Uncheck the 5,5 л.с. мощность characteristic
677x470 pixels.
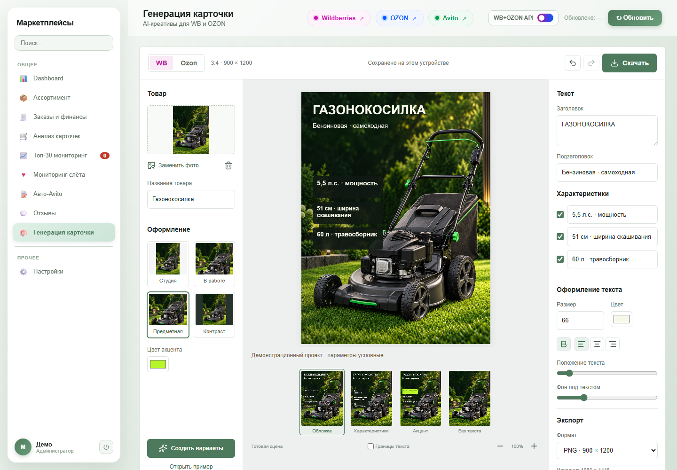click(560, 214)
